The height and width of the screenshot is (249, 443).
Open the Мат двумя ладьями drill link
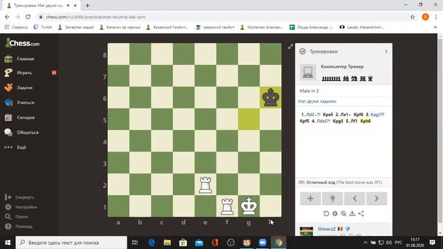tap(317, 102)
